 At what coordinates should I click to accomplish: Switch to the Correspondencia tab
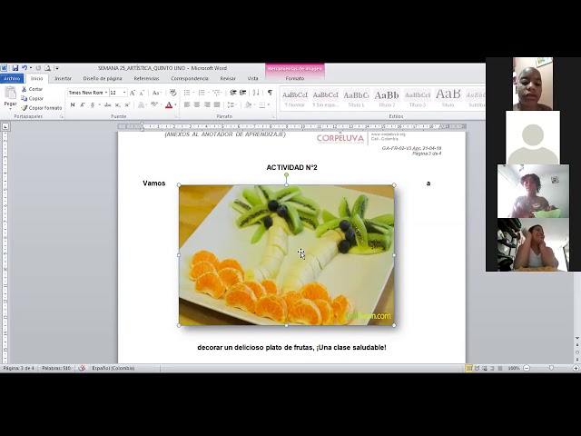click(190, 79)
